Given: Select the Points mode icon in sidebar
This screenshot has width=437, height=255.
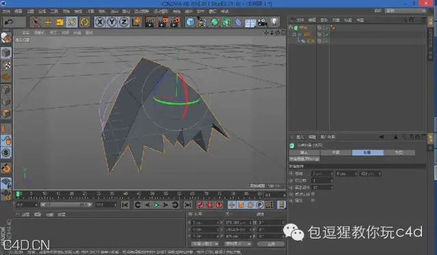Looking at the screenshot, I should (x=6, y=89).
